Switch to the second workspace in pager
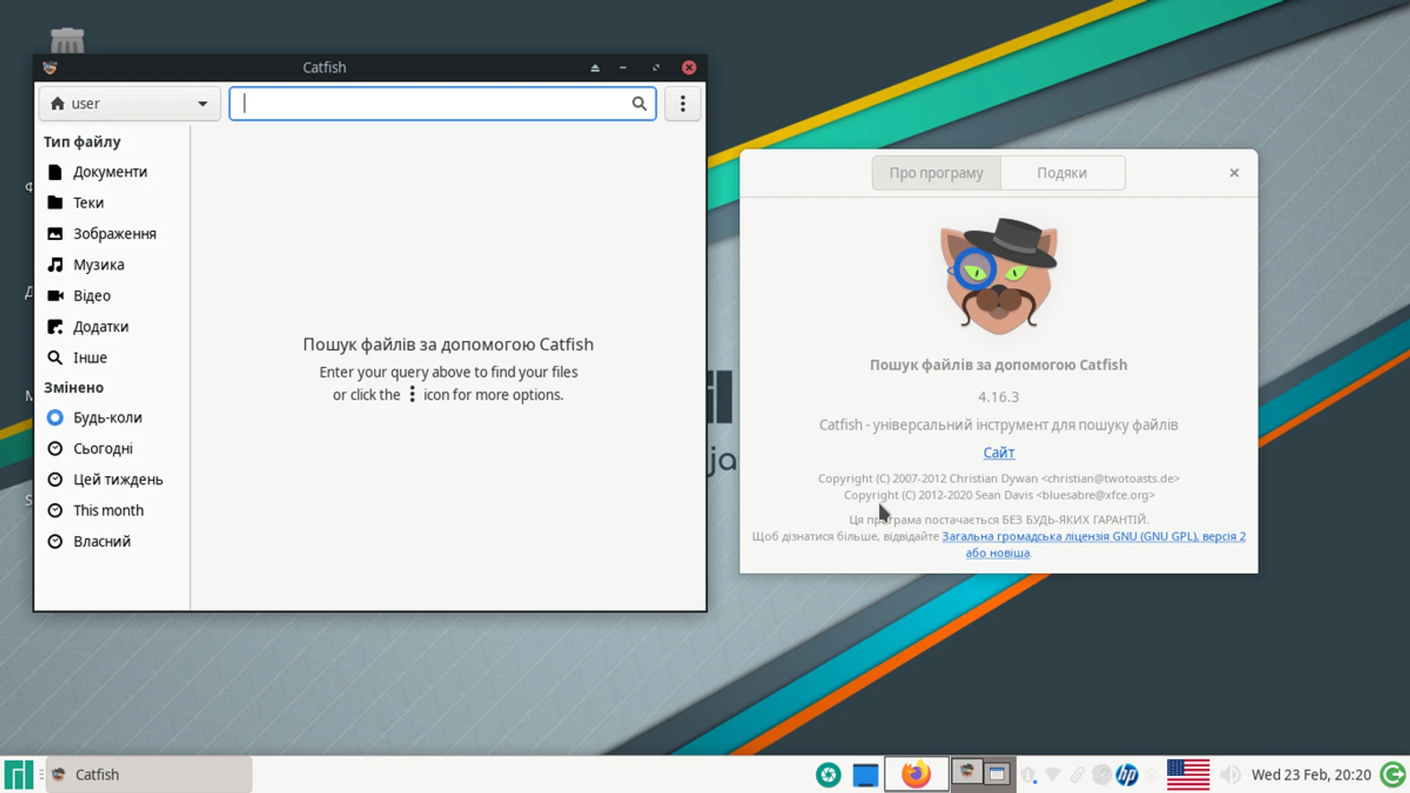1410x793 pixels. [x=998, y=773]
